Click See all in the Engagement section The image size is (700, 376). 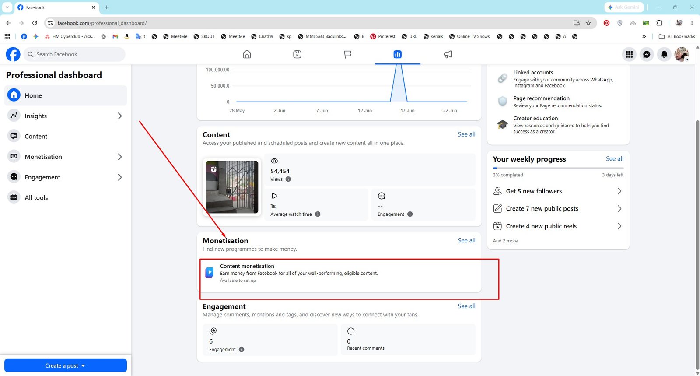466,306
